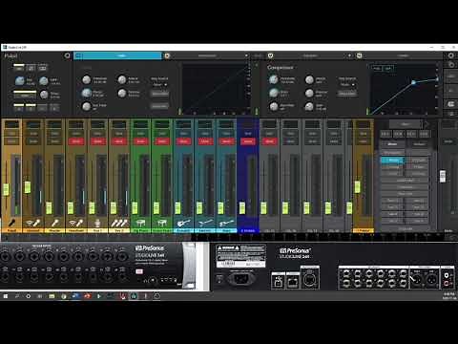Click the white main fader handle on the far right
This screenshot has height=344, width=458.
click(443, 177)
